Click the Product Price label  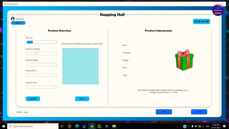[x=31, y=71]
